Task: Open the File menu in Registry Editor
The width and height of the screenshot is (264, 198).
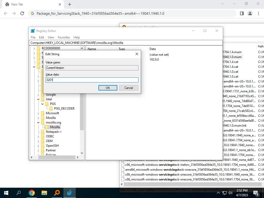Action: click(x=33, y=37)
